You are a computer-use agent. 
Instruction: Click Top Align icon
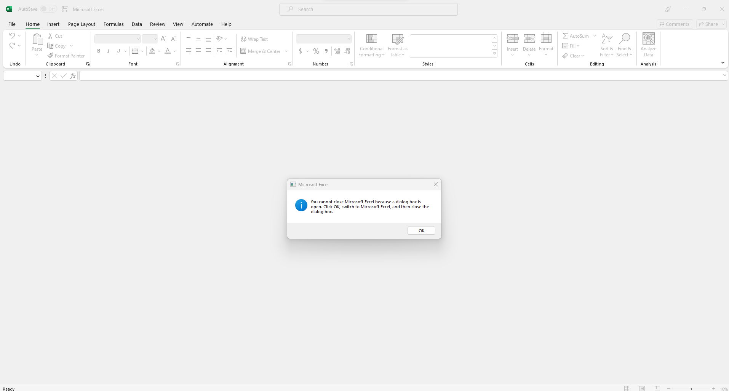[x=189, y=38]
